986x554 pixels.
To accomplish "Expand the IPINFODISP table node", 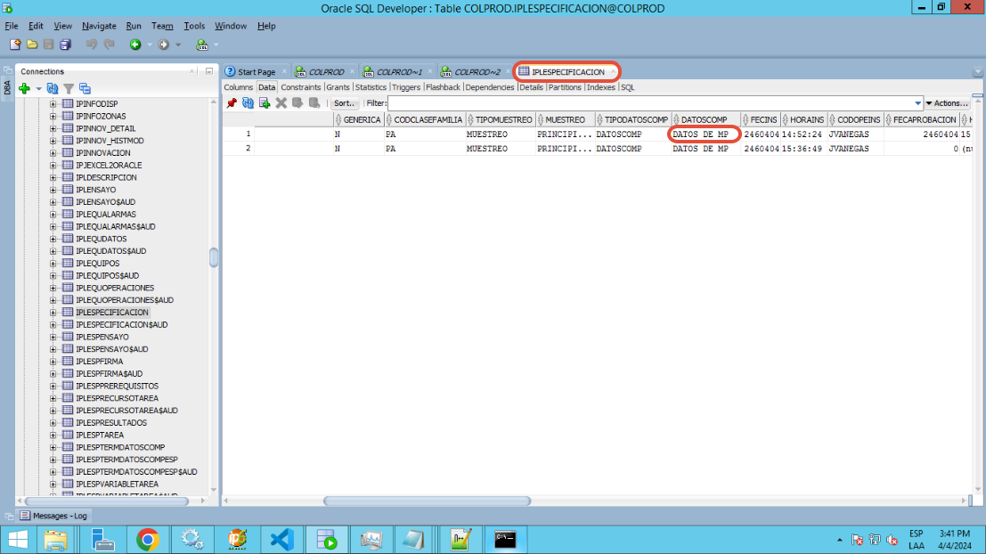I will 53,103.
